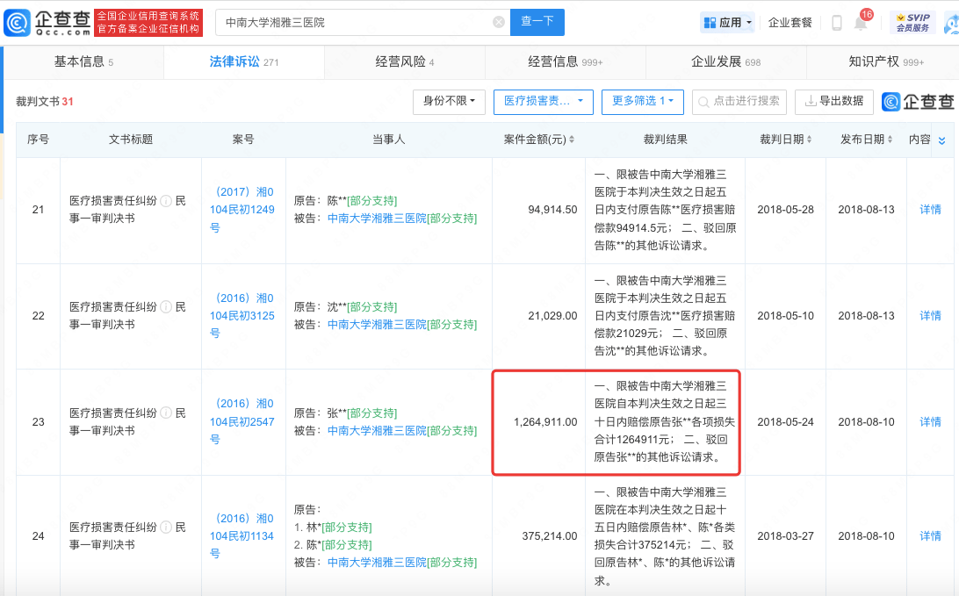This screenshot has height=596, width=959.
Task: Open defendant link 中南大学湘雅三医院 in row 23
Action: point(377,431)
